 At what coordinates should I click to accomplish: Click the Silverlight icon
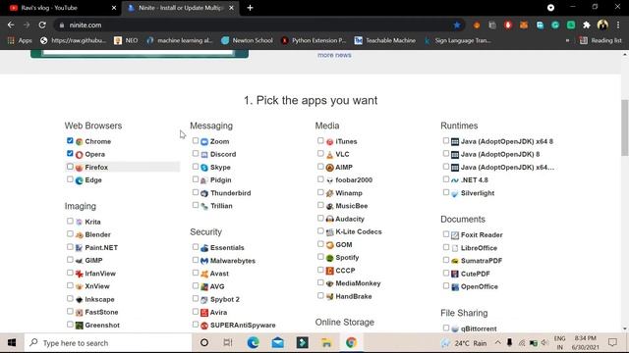click(455, 193)
